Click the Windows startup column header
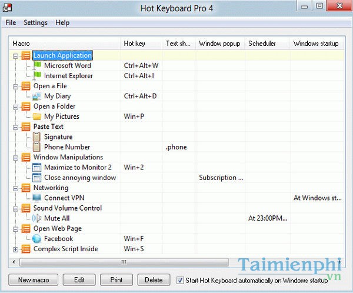The width and height of the screenshot is (353, 293). click(317, 43)
